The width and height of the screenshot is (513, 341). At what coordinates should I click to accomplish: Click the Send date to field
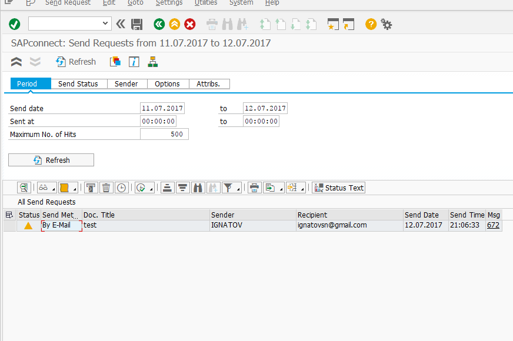(265, 108)
